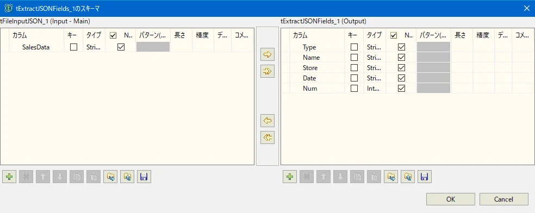Click the output schema export to XML icon

tap(408, 177)
